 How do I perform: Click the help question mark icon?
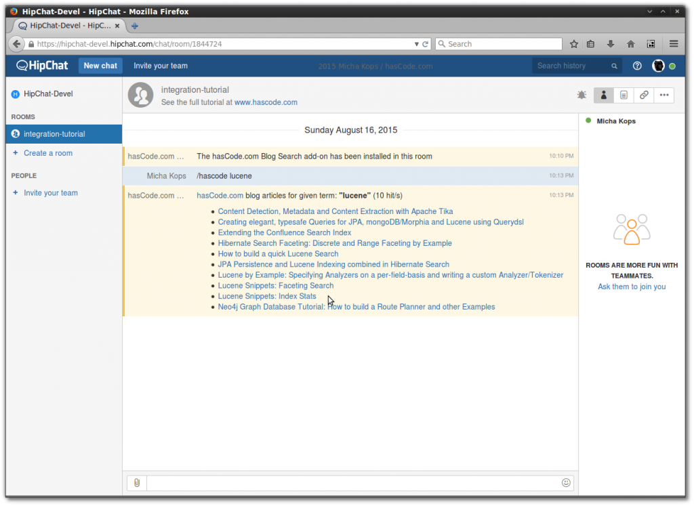pos(636,66)
